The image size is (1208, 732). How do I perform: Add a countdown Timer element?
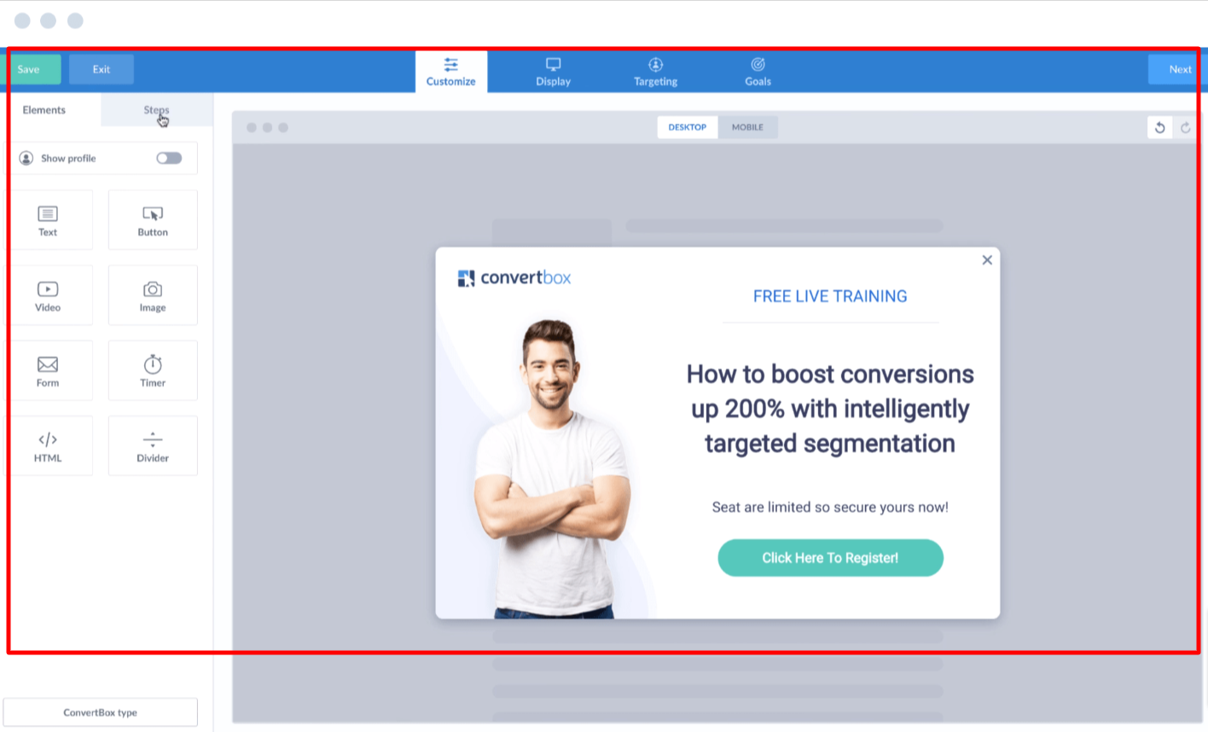(153, 370)
